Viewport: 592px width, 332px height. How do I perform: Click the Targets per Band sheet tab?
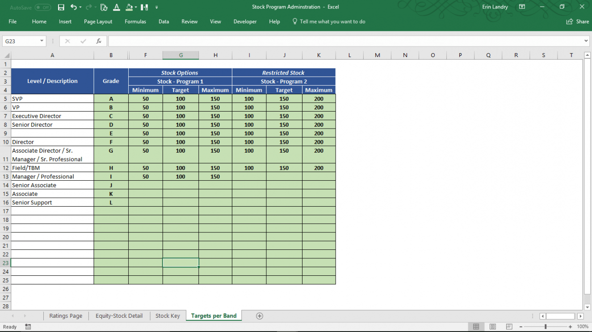click(x=214, y=315)
